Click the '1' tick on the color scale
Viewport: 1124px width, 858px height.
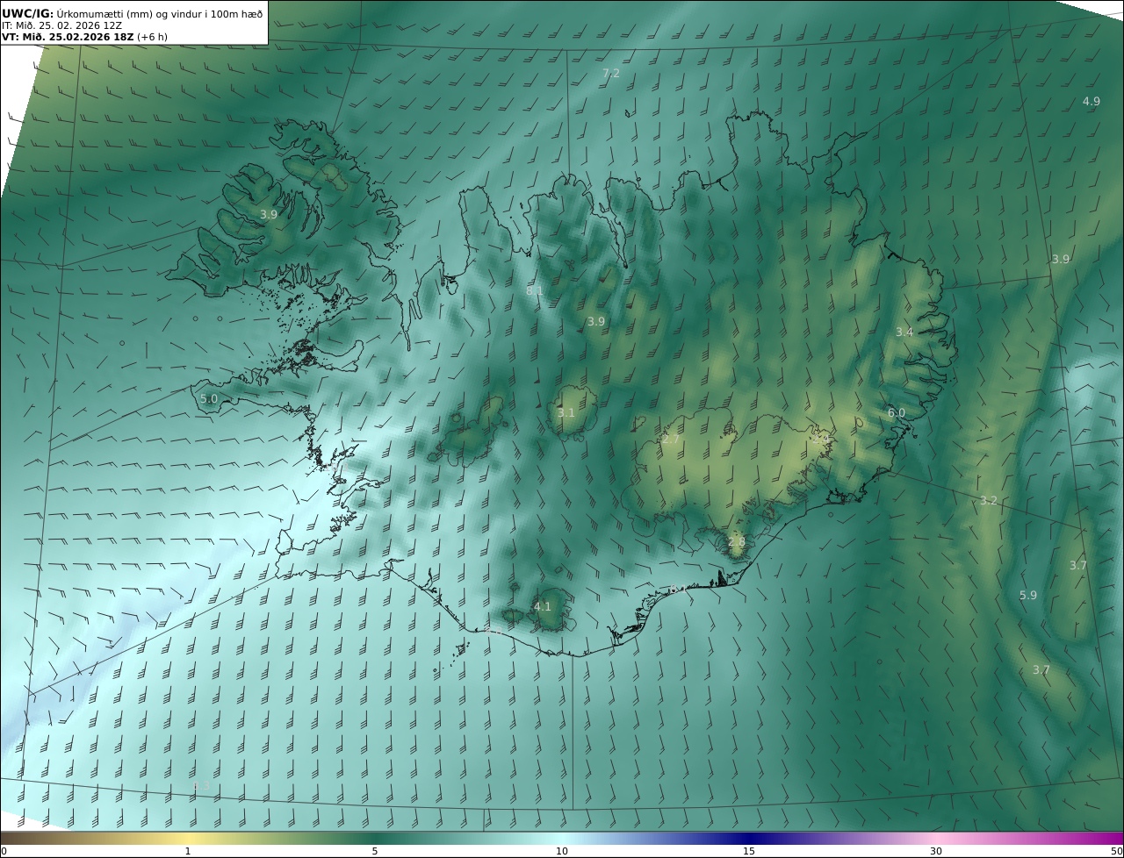point(188,851)
